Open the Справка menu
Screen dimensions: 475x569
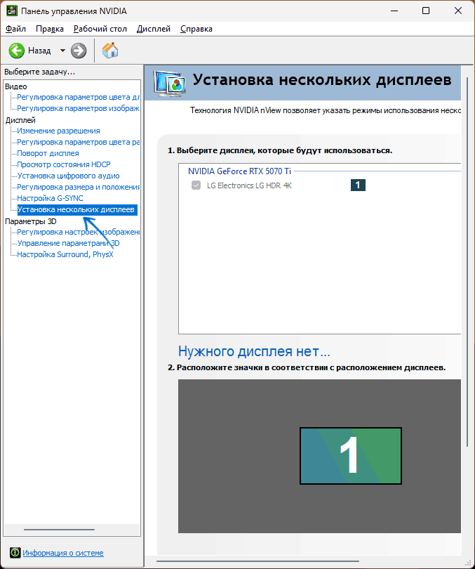pyautogui.click(x=196, y=29)
